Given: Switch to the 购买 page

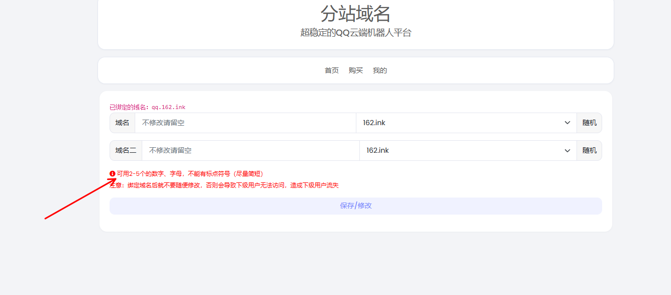Looking at the screenshot, I should click(356, 70).
